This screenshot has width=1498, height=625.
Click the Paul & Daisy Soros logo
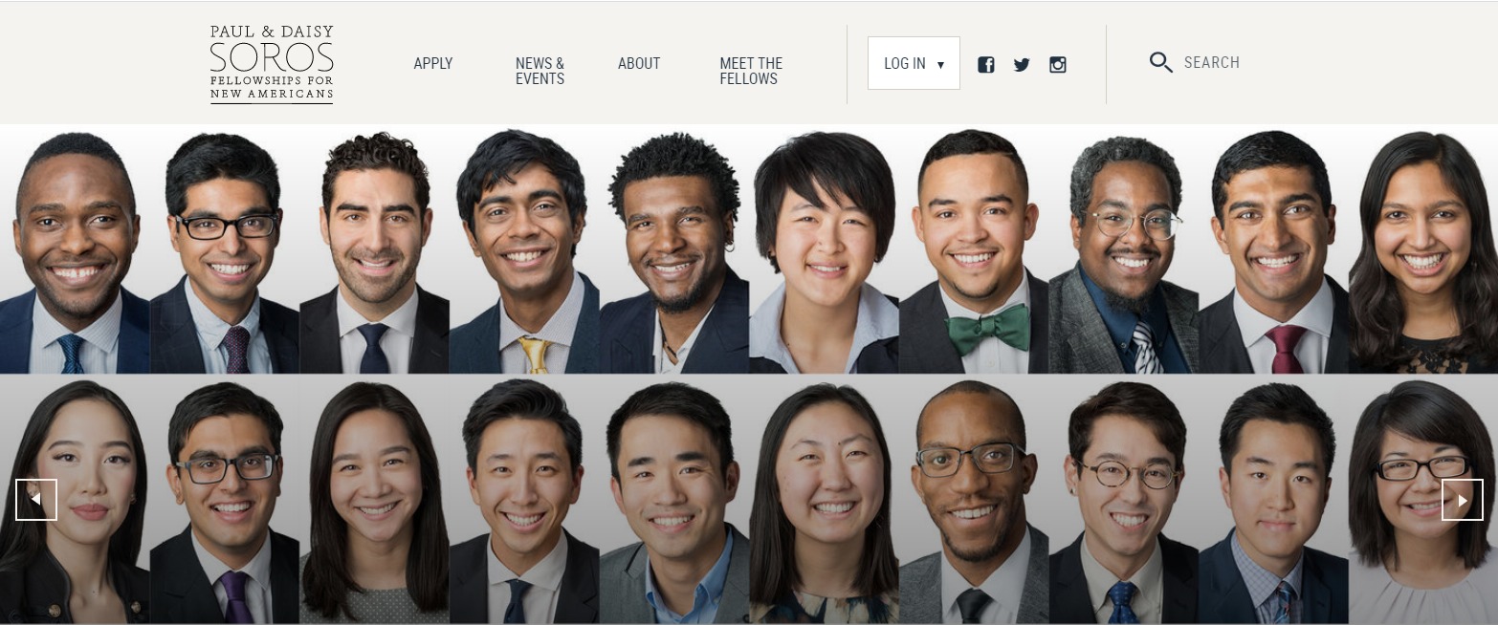point(272,64)
